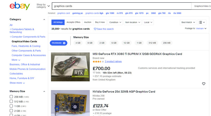Tick the 1 GB memory size checkbox

11,106
